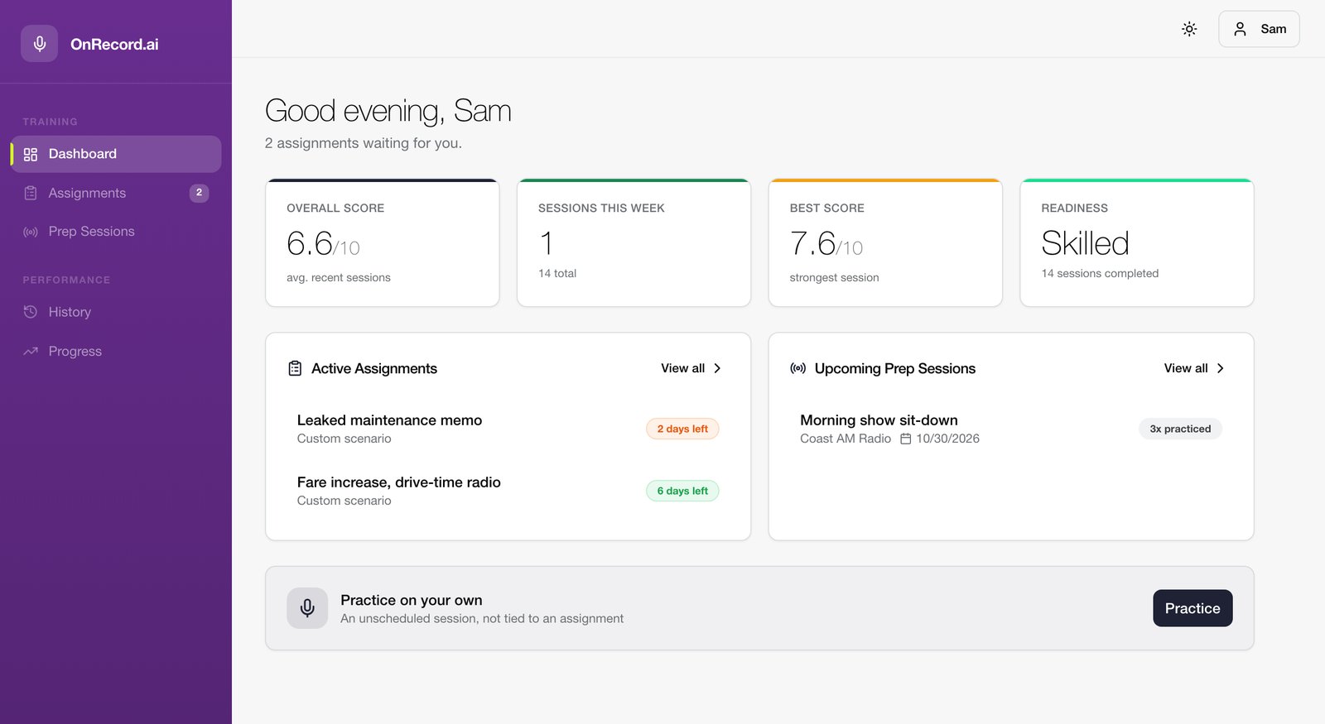The image size is (1325, 724).
Task: Click the Progress trend icon in sidebar
Action: (31, 351)
